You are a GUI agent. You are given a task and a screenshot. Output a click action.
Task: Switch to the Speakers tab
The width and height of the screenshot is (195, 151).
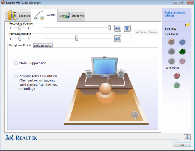pyautogui.click(x=18, y=16)
